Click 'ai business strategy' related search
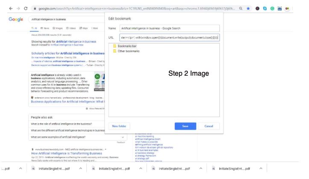Viewport: 309px width, 179px height. click(144, 153)
